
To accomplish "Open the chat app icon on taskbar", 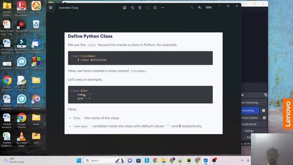I will pos(130,160).
